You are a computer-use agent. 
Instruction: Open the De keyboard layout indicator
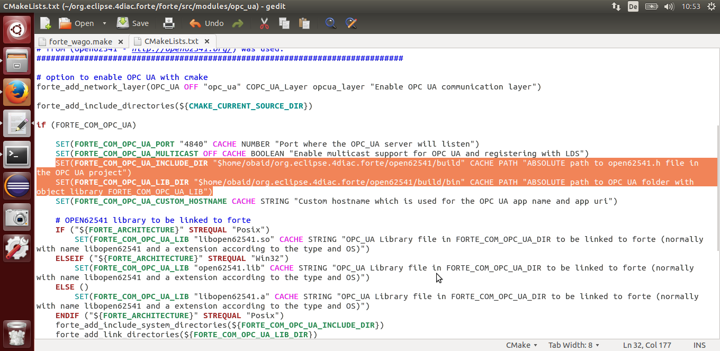[633, 6]
